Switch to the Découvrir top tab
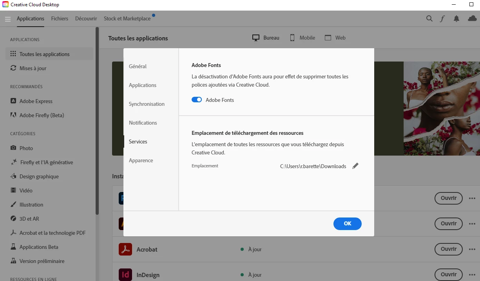 86,18
